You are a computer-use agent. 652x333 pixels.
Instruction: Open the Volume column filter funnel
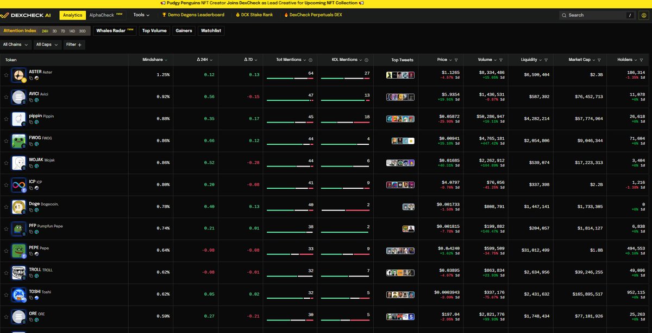click(501, 60)
